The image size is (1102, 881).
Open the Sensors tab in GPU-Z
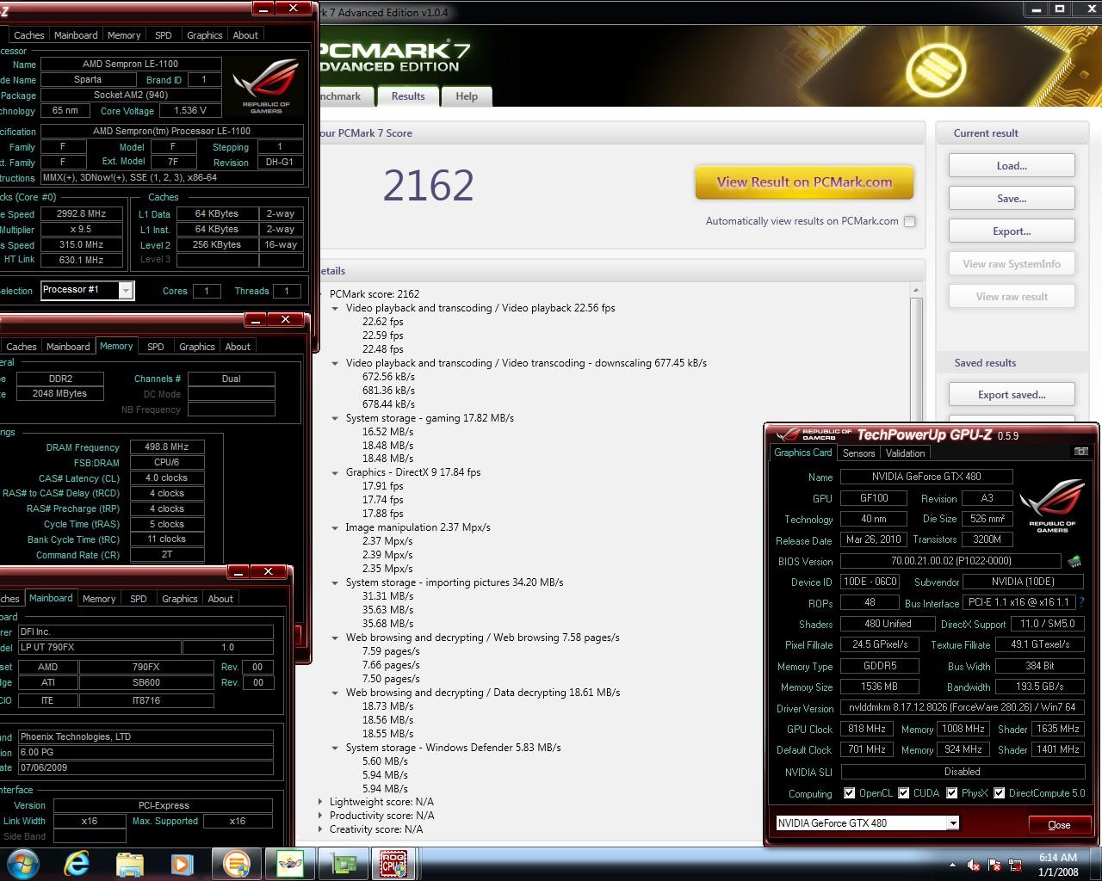[858, 453]
